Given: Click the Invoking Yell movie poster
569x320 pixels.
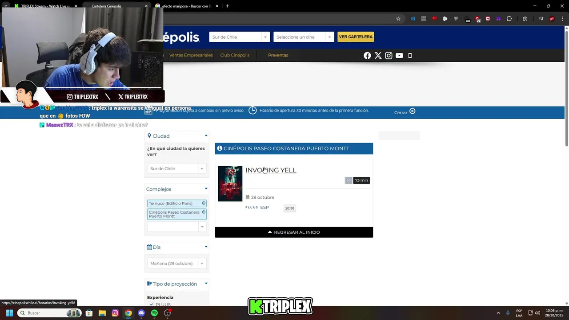Looking at the screenshot, I should 230,184.
